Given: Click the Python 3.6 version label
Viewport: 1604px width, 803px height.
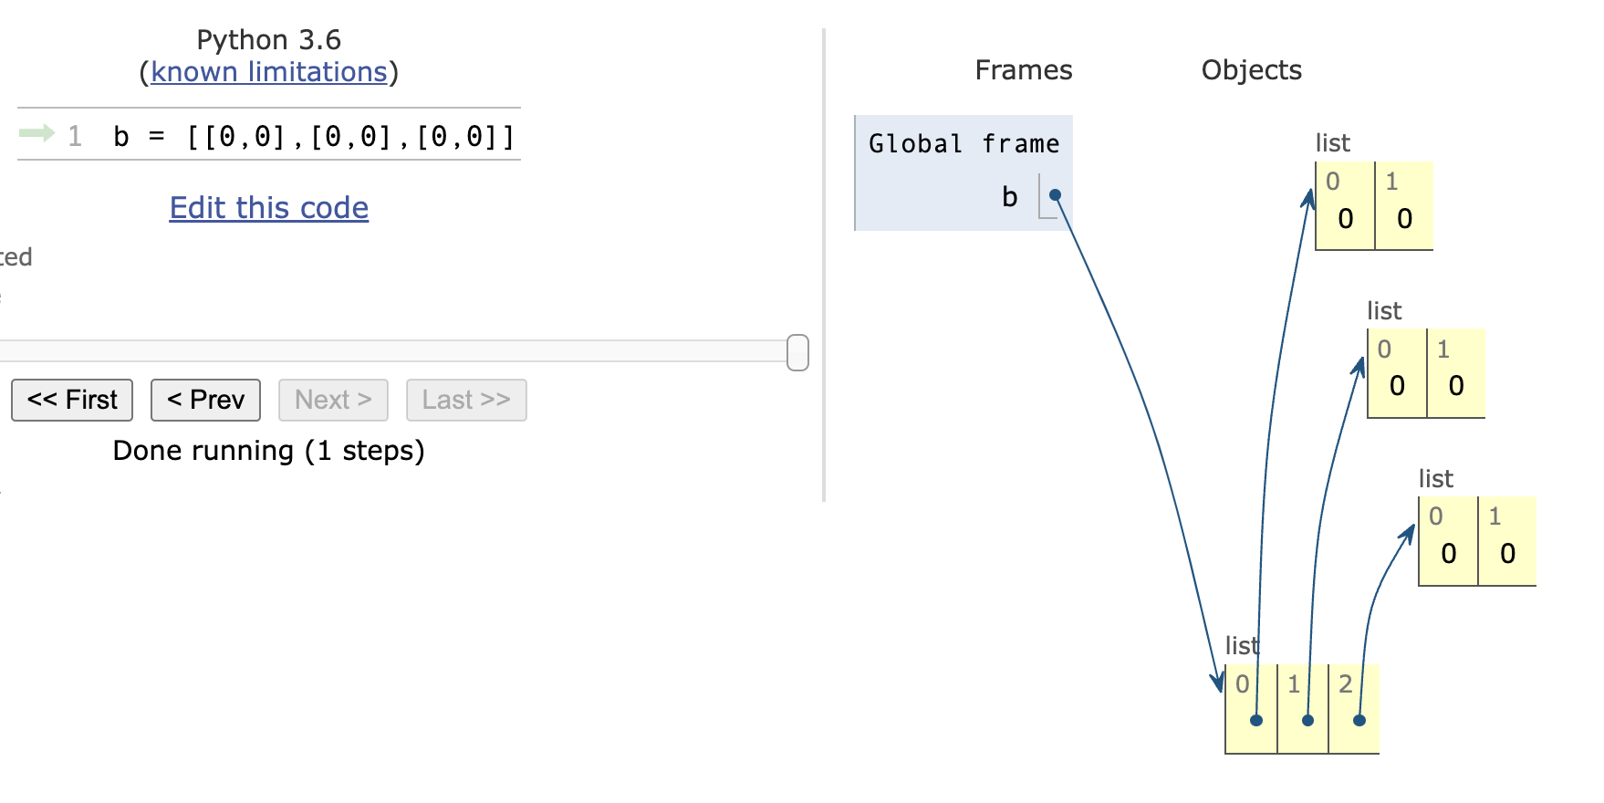Looking at the screenshot, I should [x=269, y=40].
